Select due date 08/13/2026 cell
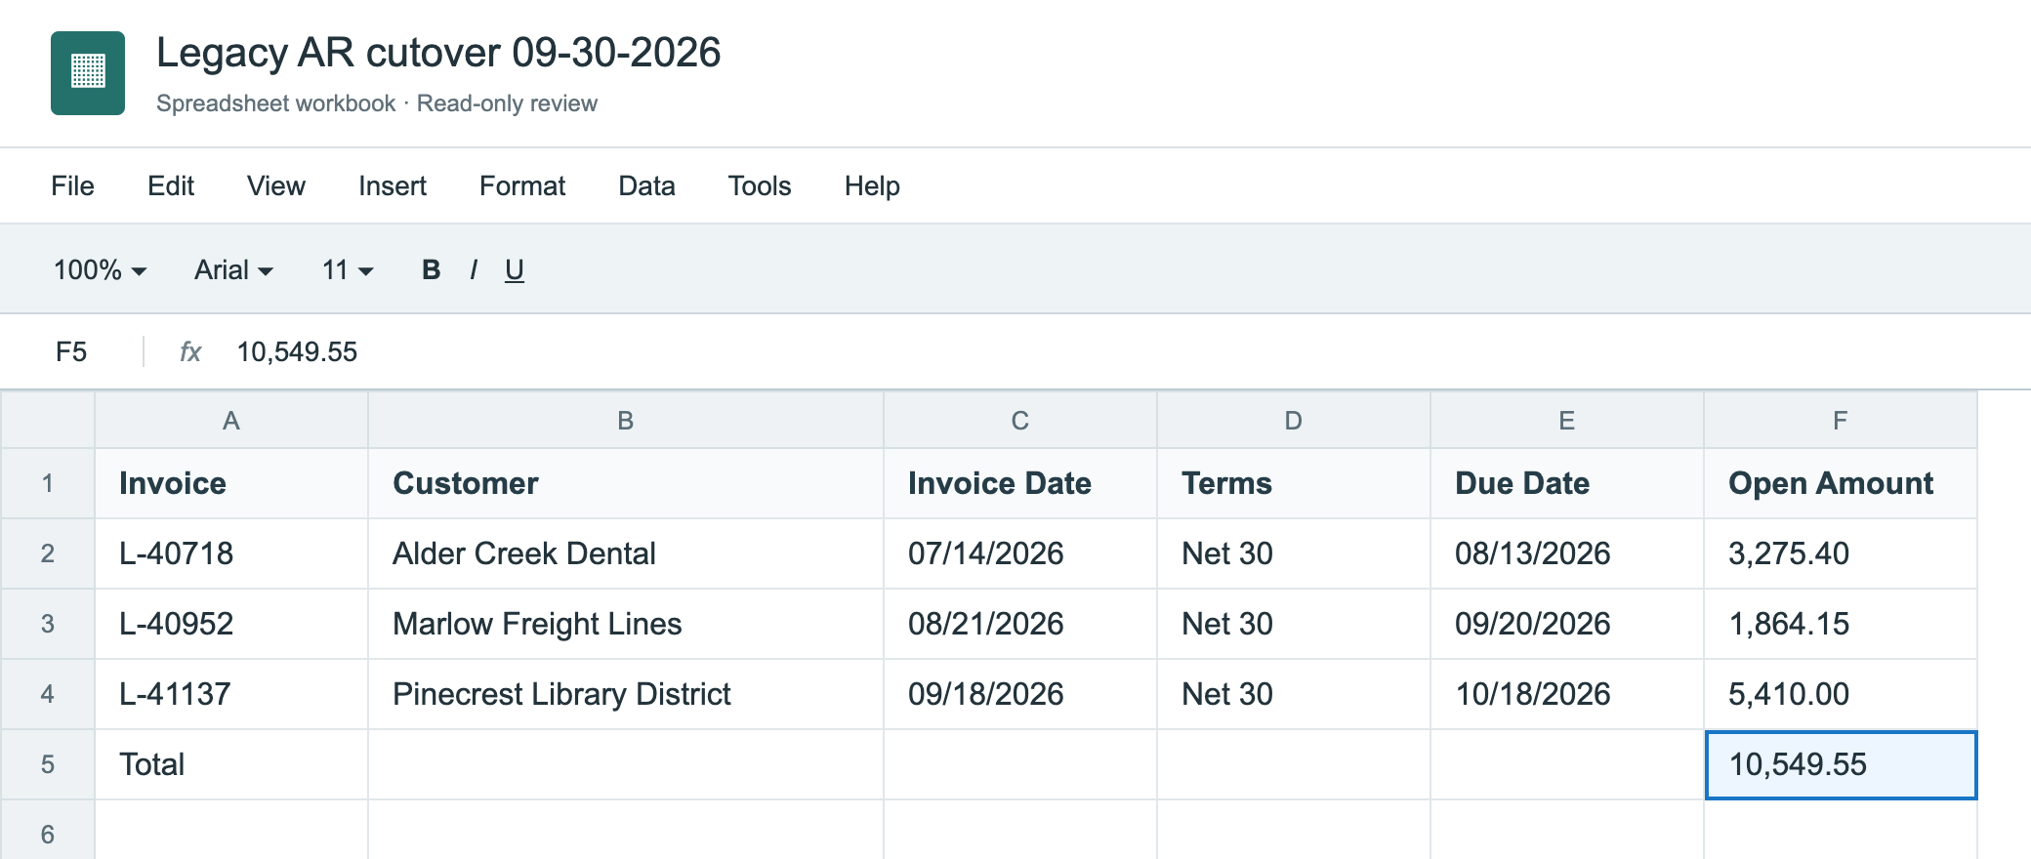Screen dimensions: 2031x859 pos(1567,553)
